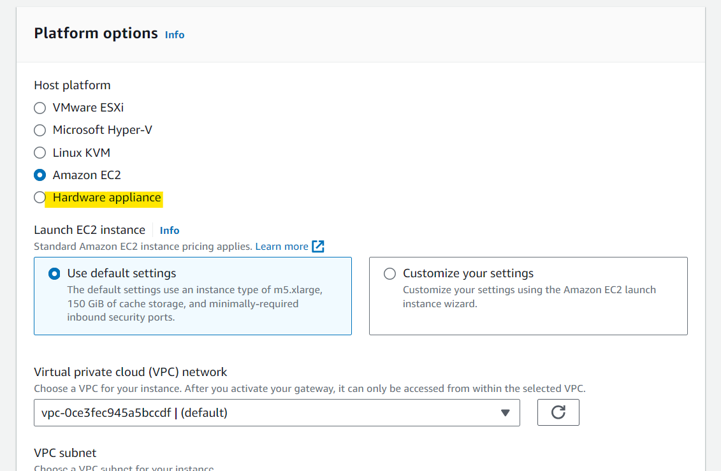The width and height of the screenshot is (721, 471).
Task: Open Platform options Info link
Action: (x=175, y=35)
